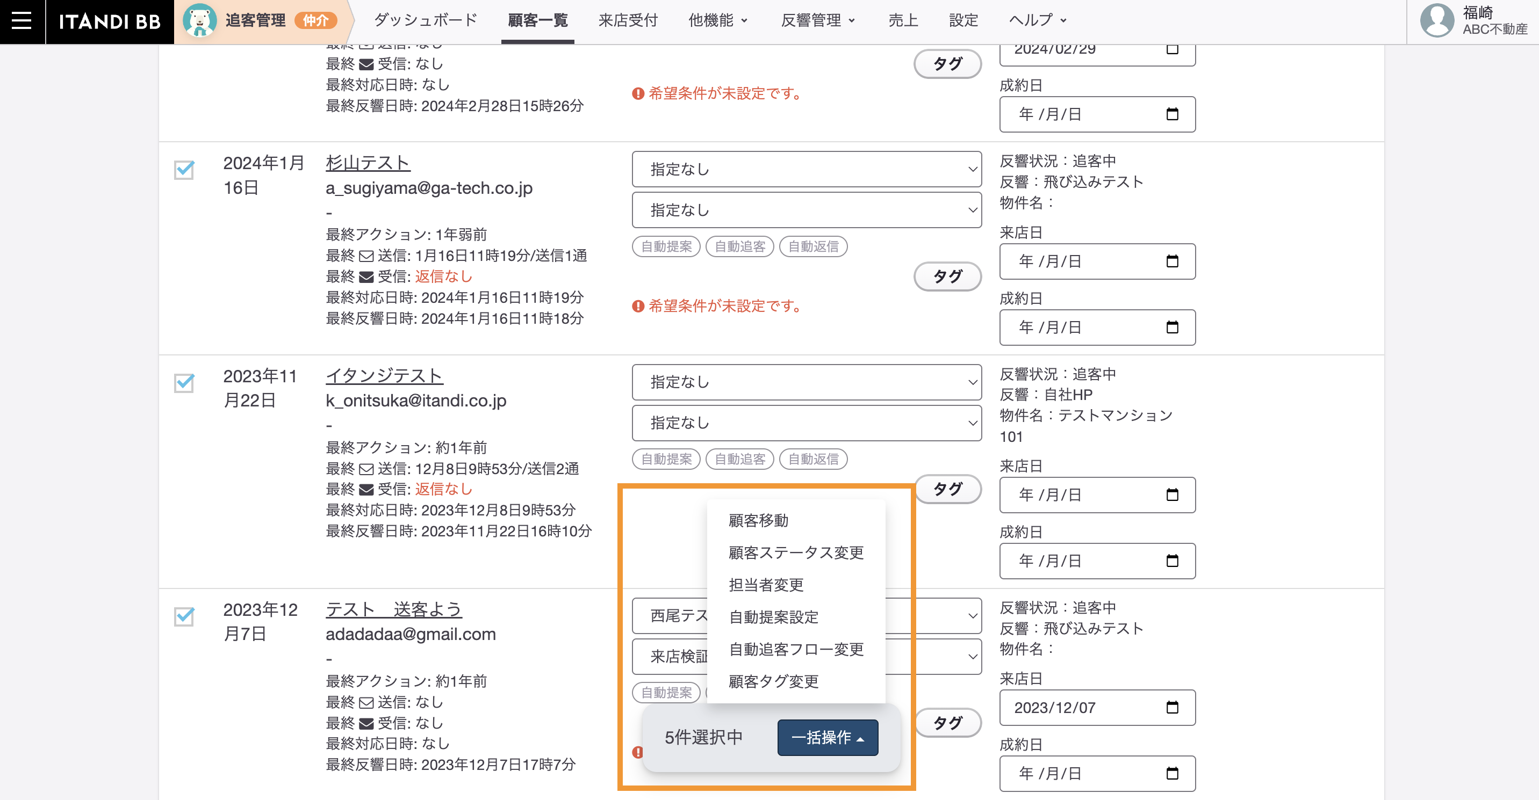The width and height of the screenshot is (1539, 800).
Task: Uncheck the テスト 送客よう customer checkbox
Action: pyautogui.click(x=184, y=616)
